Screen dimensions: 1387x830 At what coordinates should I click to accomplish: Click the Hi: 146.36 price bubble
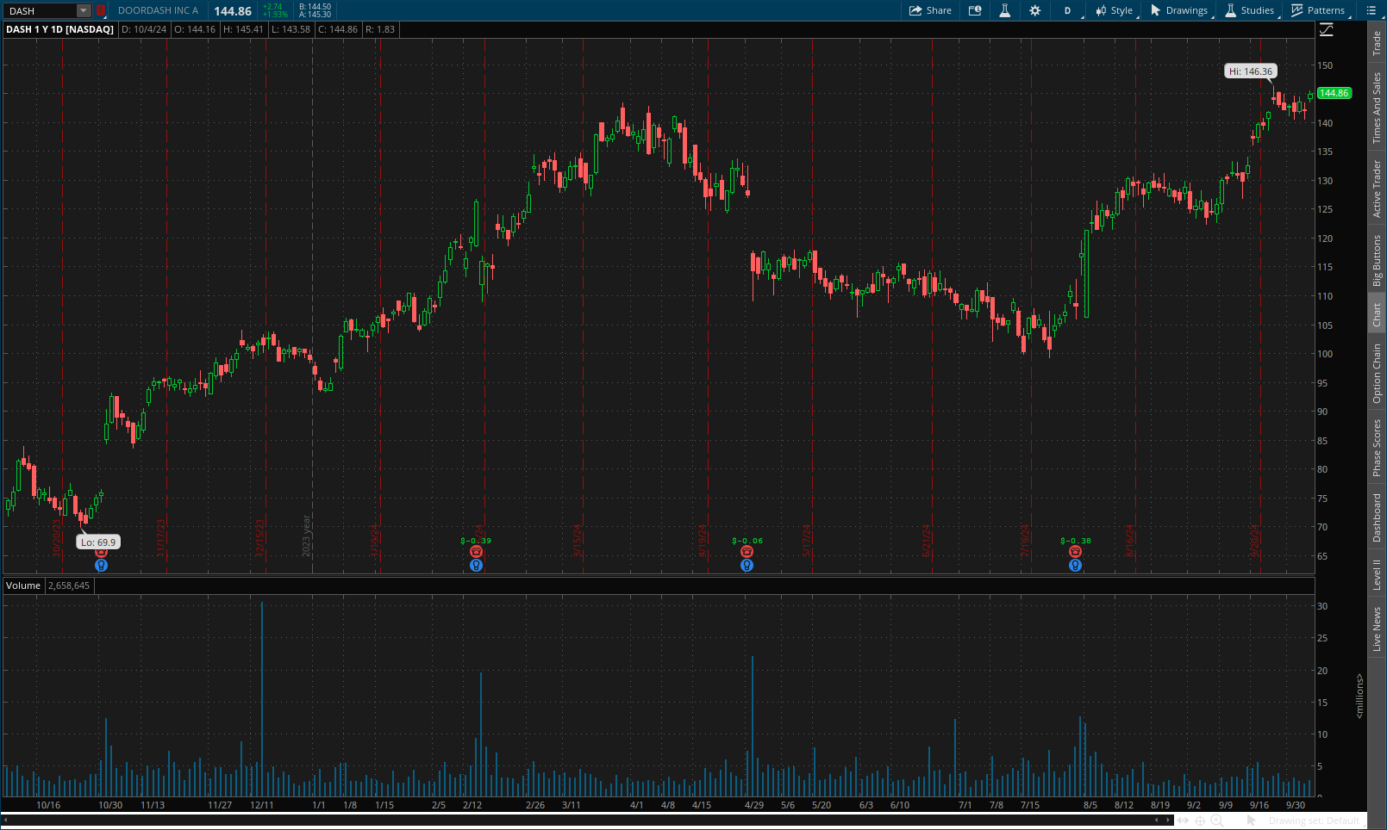pos(1250,71)
